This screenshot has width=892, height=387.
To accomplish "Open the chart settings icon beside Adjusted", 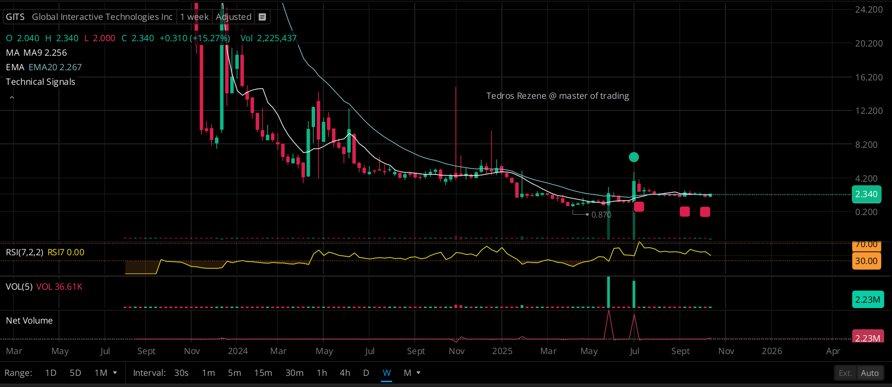I will click(x=262, y=17).
